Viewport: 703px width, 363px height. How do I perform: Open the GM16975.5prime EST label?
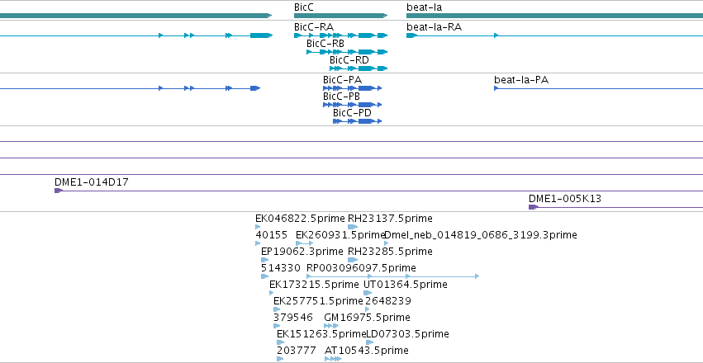pos(367,318)
